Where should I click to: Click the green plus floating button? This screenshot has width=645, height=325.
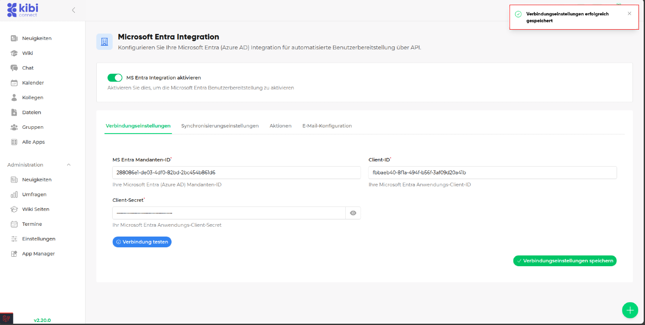click(x=630, y=310)
